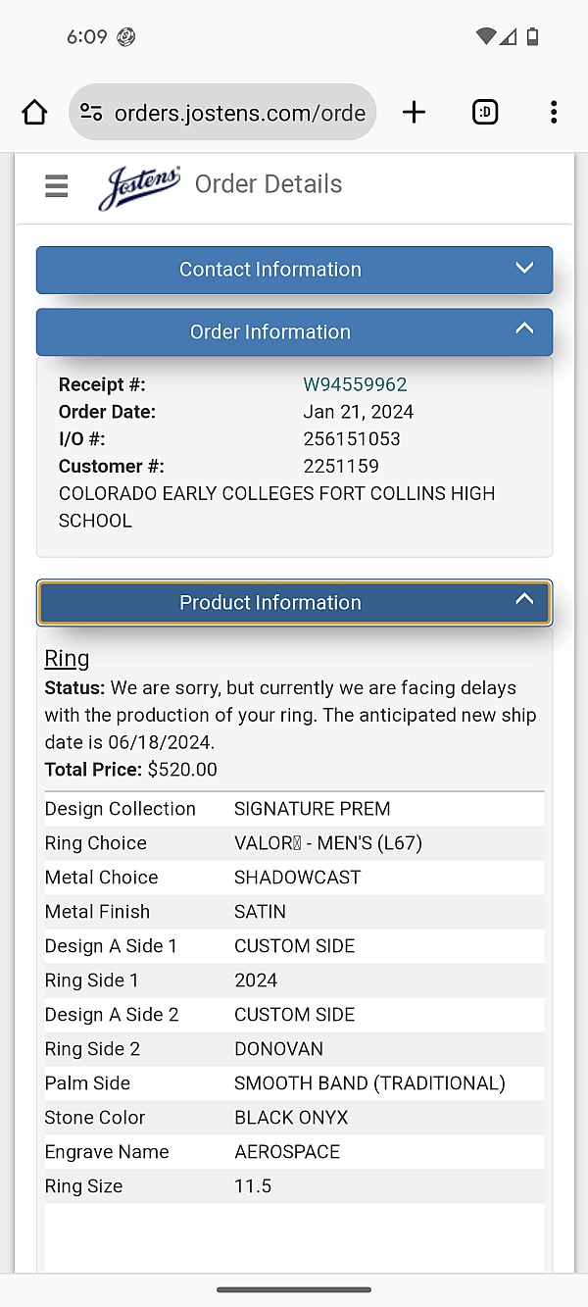This screenshot has width=588, height=1307.
Task: Collapse the Order Information chevron
Action: tap(524, 328)
